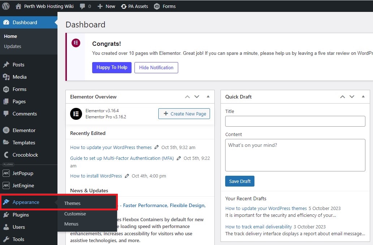The image size is (373, 245).
Task: Click the Elementor icon in sidebar
Action: pyautogui.click(x=6, y=130)
